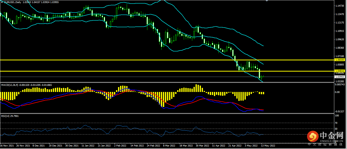Image resolution: width=347 pixels, height=149 pixels.
Task: Click the 2 Feb 2022 date label
Action: pos(120,146)
